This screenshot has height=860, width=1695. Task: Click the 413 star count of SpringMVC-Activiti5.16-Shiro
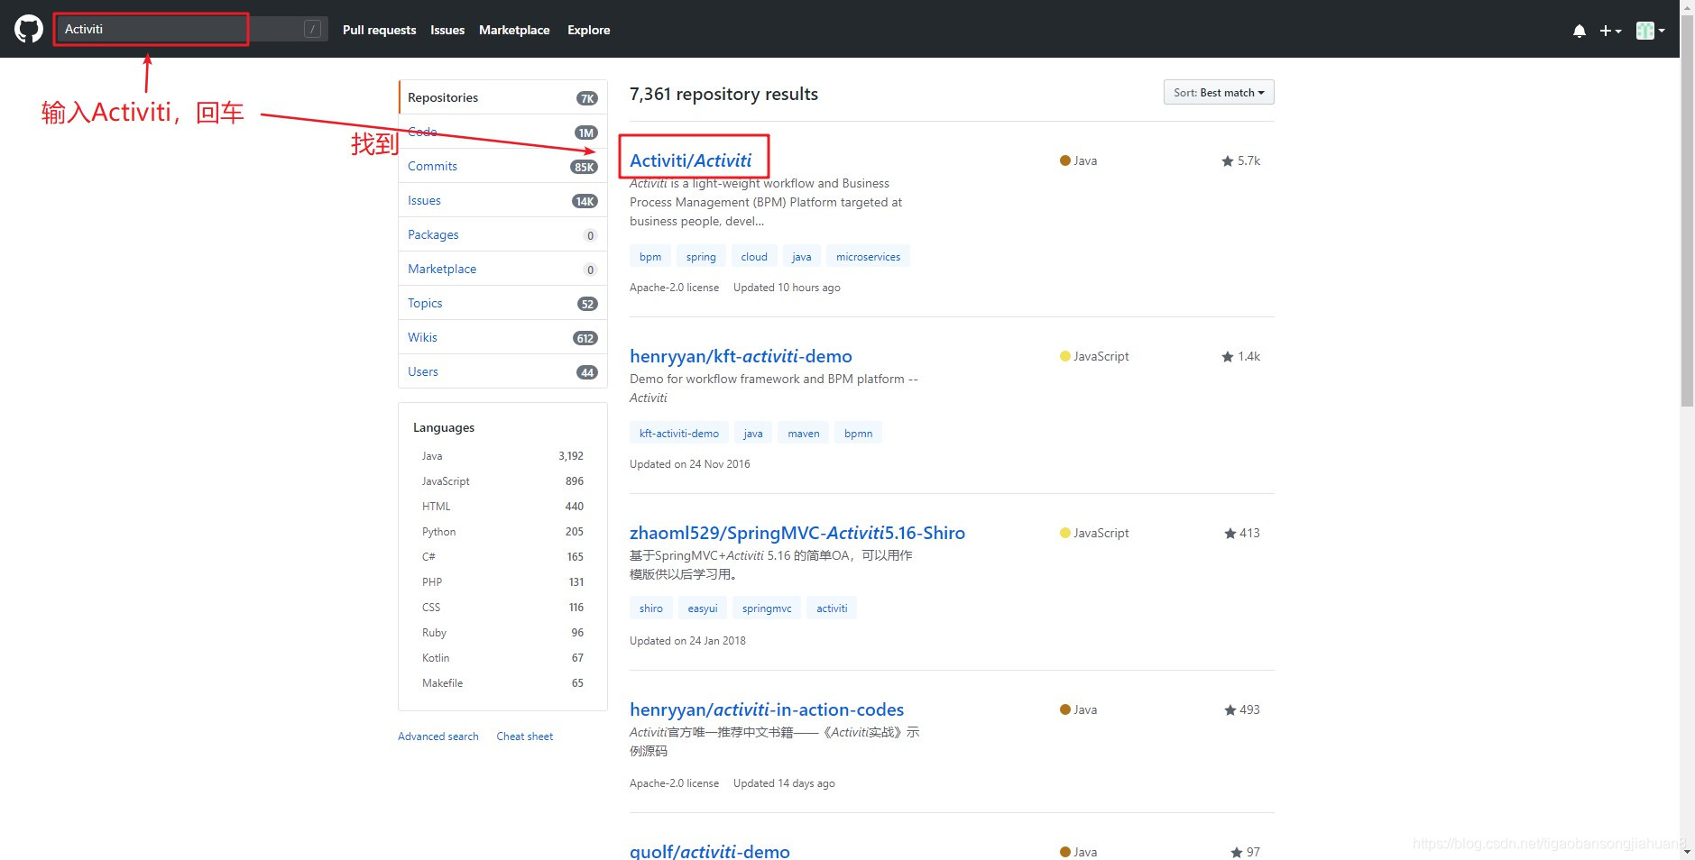(x=1241, y=533)
